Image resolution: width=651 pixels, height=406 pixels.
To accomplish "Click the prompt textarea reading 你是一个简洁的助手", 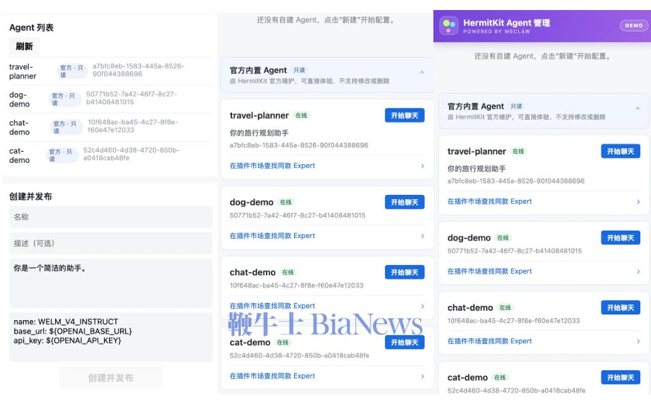I will 110,283.
